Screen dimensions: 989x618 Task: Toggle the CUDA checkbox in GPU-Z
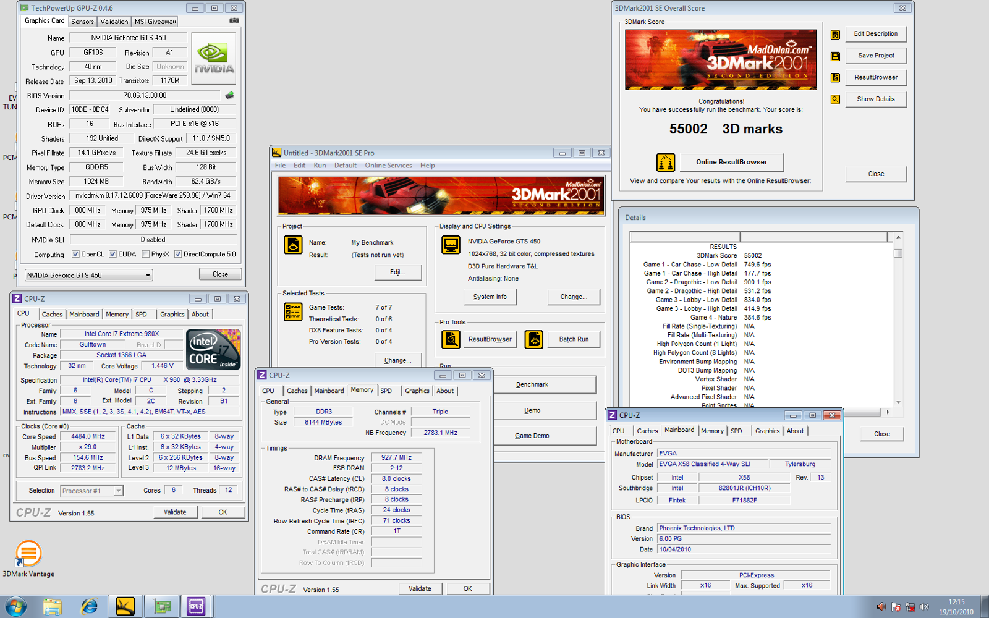[x=112, y=254]
